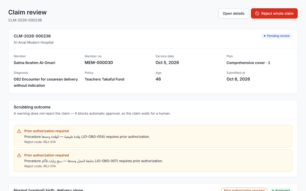The height and width of the screenshot is (191, 306).
Task: Click the JO-OBG-007 procedure warning message
Action: [94, 161]
